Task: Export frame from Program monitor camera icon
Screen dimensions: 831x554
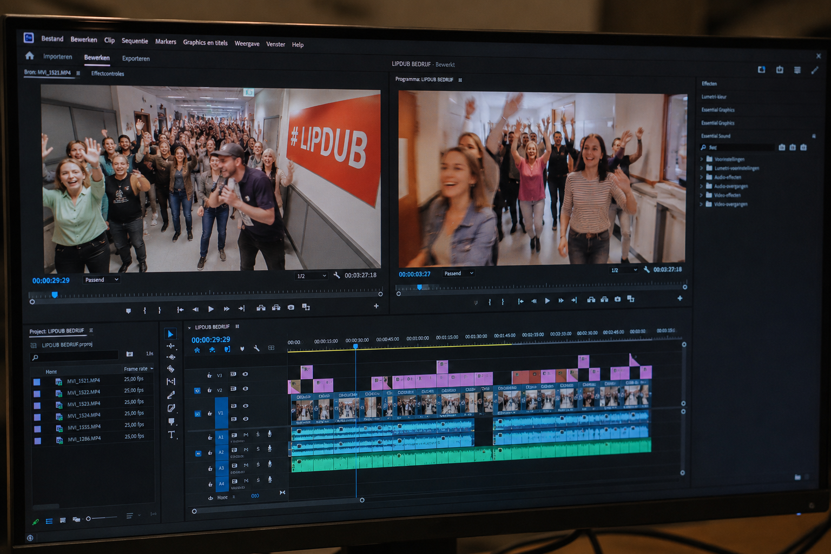Action: [x=617, y=299]
